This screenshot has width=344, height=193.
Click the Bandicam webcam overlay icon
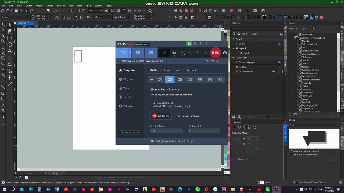(x=164, y=53)
